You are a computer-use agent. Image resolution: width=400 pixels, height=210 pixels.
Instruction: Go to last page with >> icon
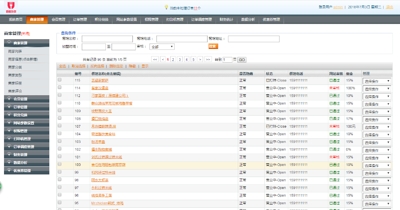pos(208,59)
